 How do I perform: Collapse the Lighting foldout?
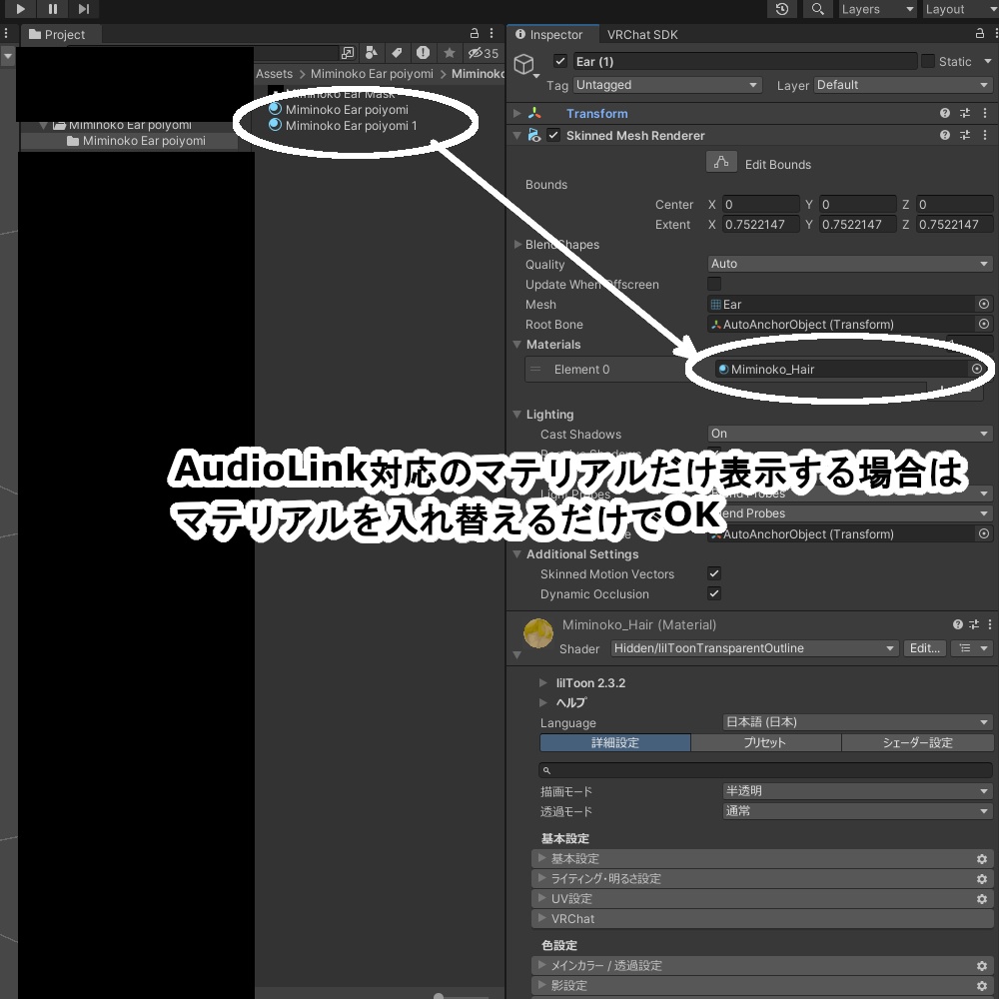(x=517, y=415)
